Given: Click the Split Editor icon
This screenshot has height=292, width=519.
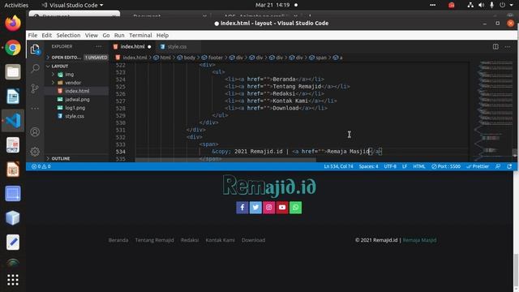Looking at the screenshot, I should (x=495, y=47).
